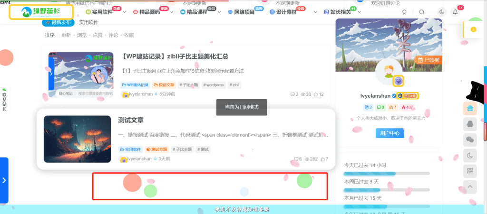Open the 测试文章 glowing forest thumbnail
487x214 pixels.
(78, 139)
